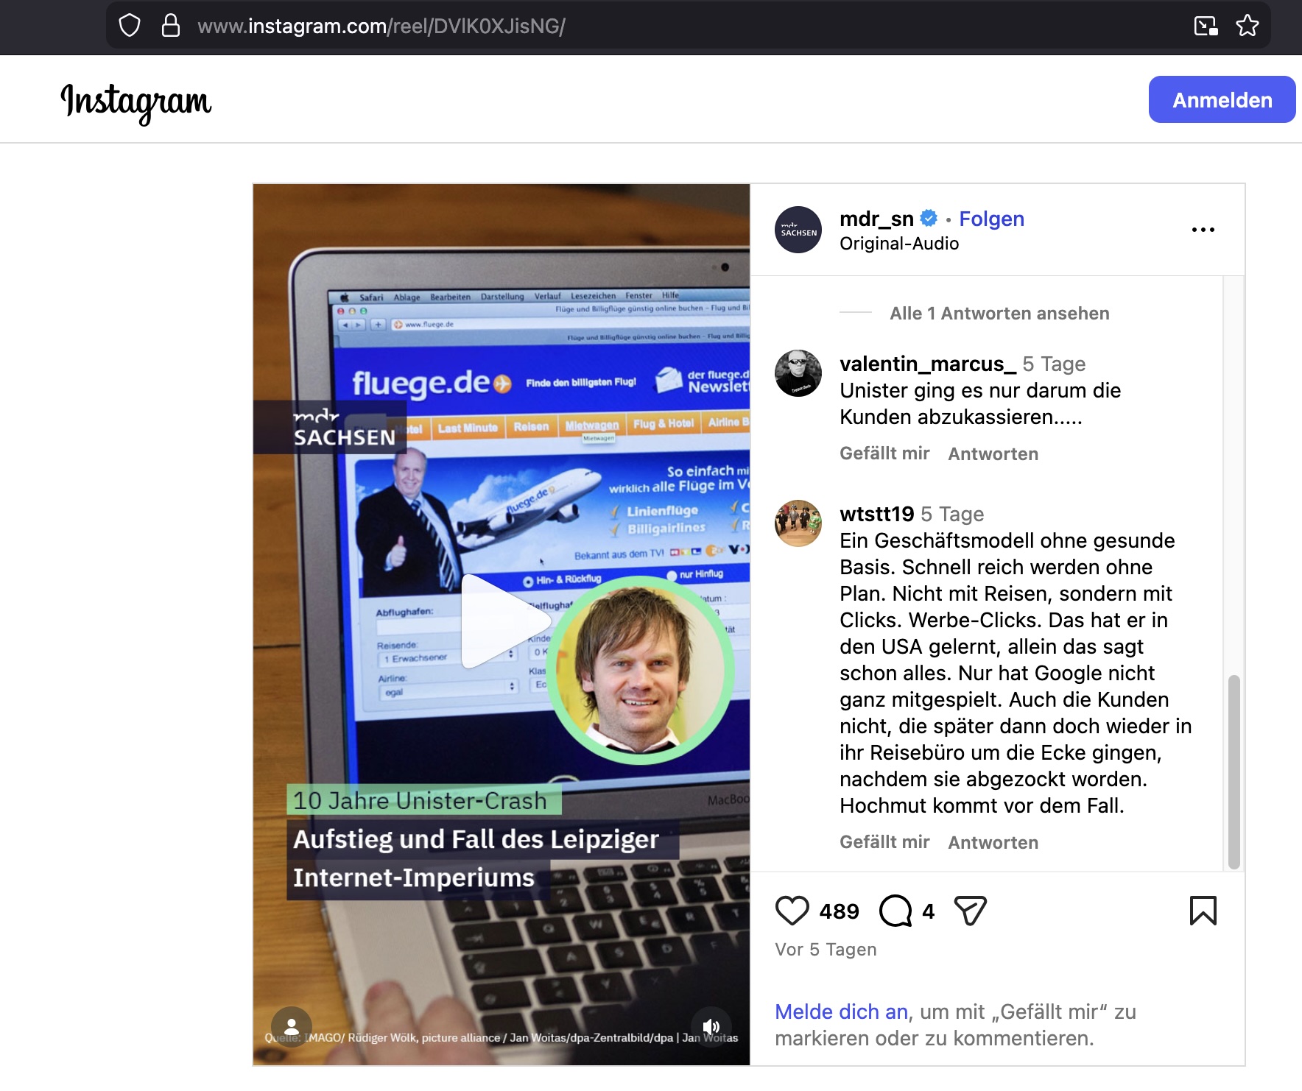Open post options via the three-dot menu

1204,229
